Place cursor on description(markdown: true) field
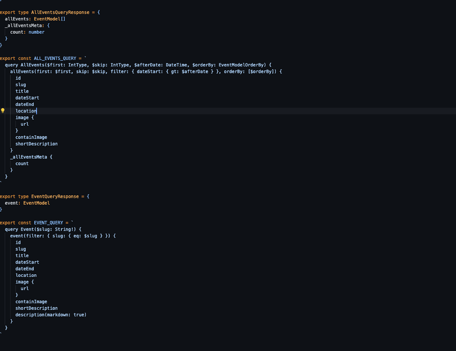The height and width of the screenshot is (351, 456). 51,315
